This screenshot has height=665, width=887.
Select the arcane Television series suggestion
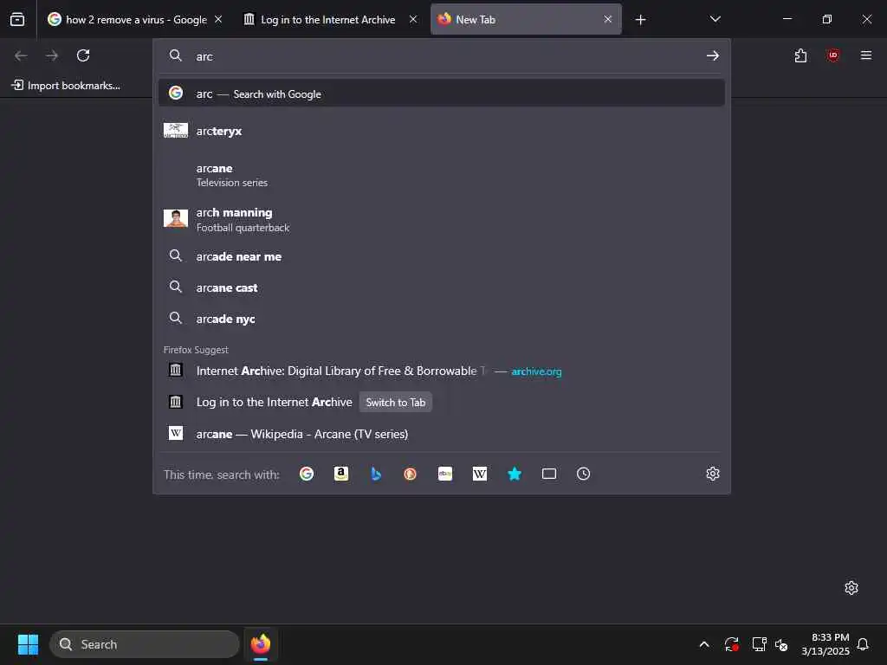[x=442, y=175]
